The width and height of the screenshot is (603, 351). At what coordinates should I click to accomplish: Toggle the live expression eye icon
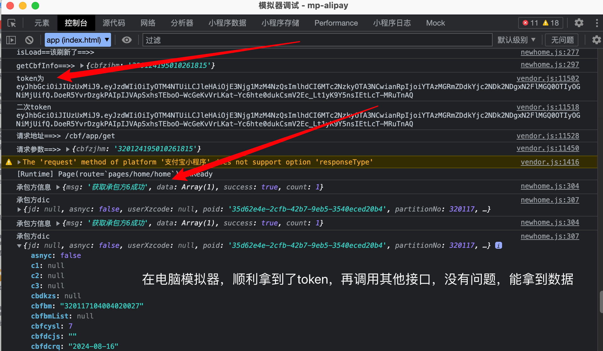[127, 40]
